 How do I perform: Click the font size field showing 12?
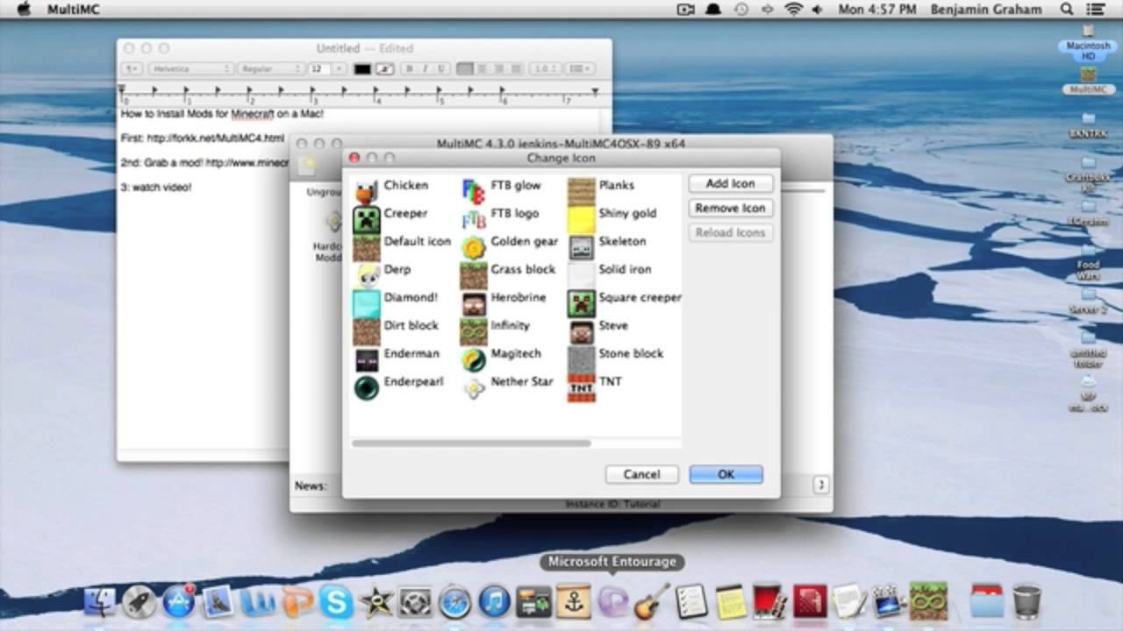tap(318, 69)
